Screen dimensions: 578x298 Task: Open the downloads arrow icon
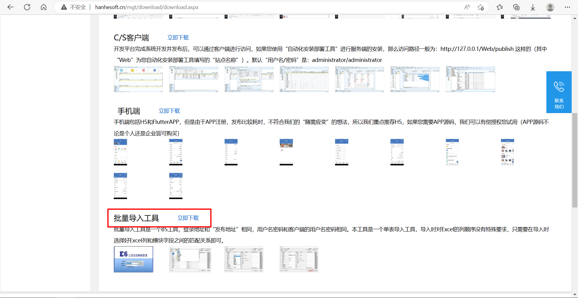[533, 7]
